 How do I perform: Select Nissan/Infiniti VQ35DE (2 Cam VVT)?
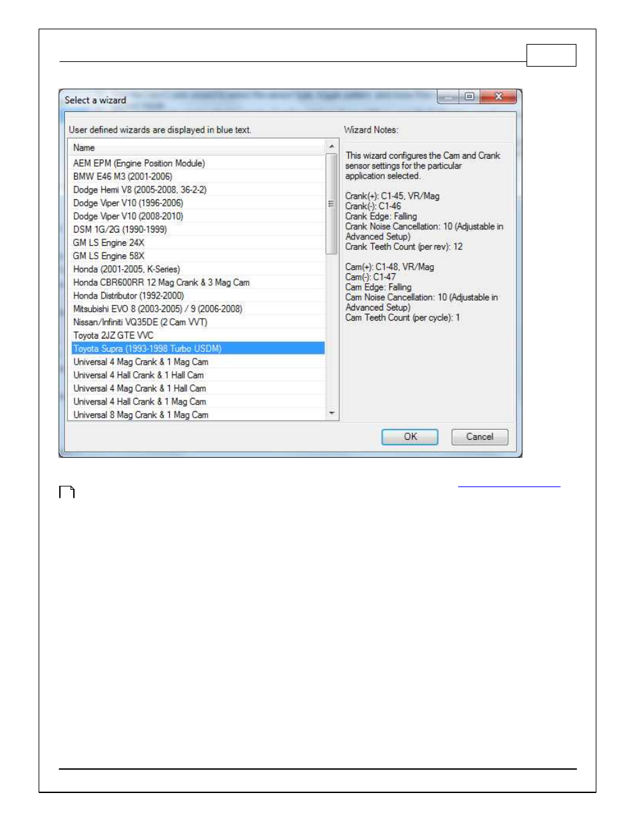point(197,323)
